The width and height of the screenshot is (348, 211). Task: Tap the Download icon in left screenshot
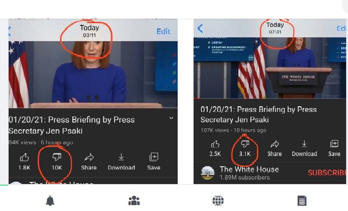[121, 157]
